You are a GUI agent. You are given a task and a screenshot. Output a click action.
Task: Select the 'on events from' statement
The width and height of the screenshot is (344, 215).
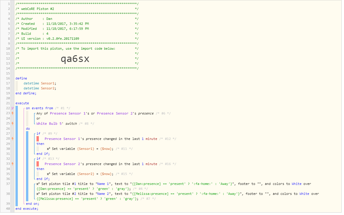[x=39, y=108]
